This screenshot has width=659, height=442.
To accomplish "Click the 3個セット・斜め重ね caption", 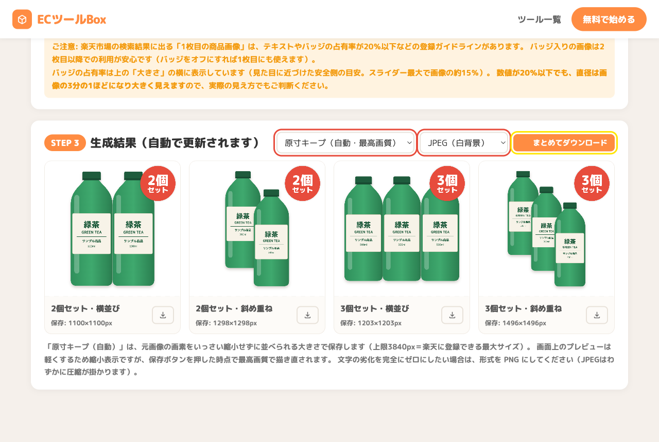I will [x=523, y=308].
